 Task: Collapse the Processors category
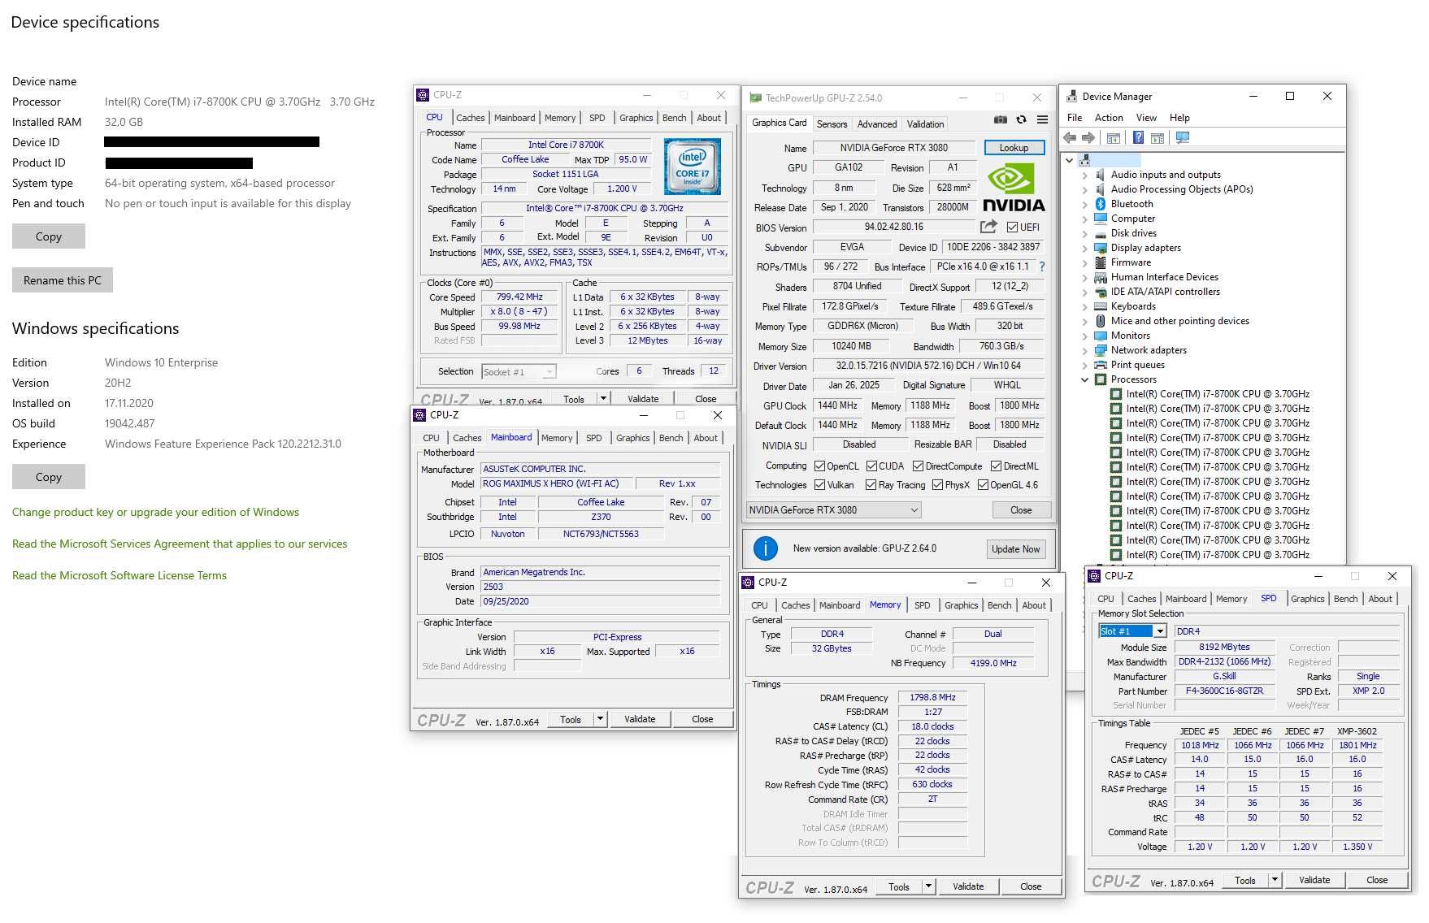1084,379
